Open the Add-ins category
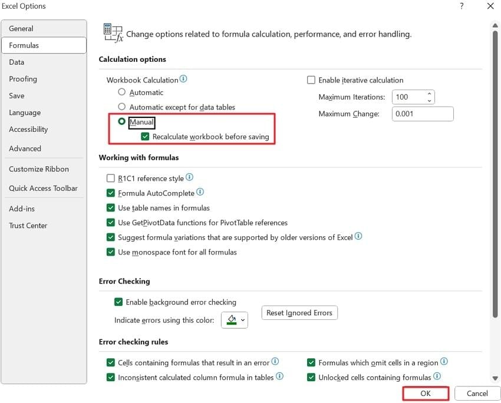 pos(44,209)
